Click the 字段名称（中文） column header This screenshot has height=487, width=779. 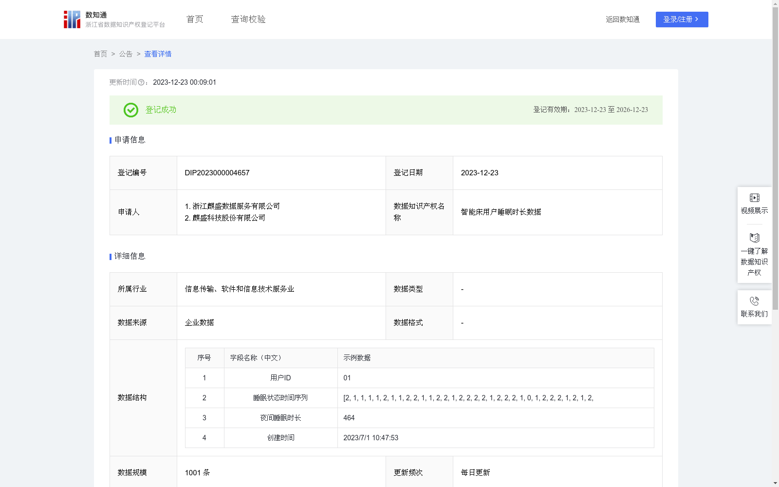(x=257, y=358)
